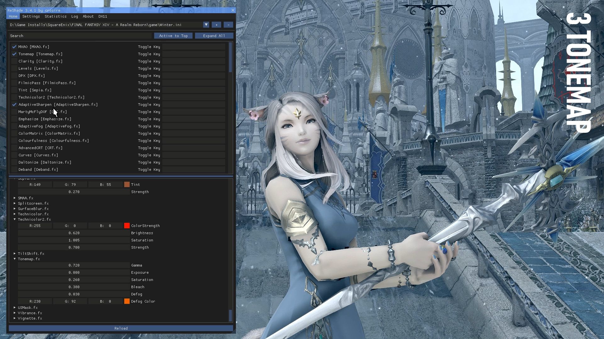The height and width of the screenshot is (339, 604).
Task: Enable the Levels effect checkbox
Action: (x=14, y=68)
